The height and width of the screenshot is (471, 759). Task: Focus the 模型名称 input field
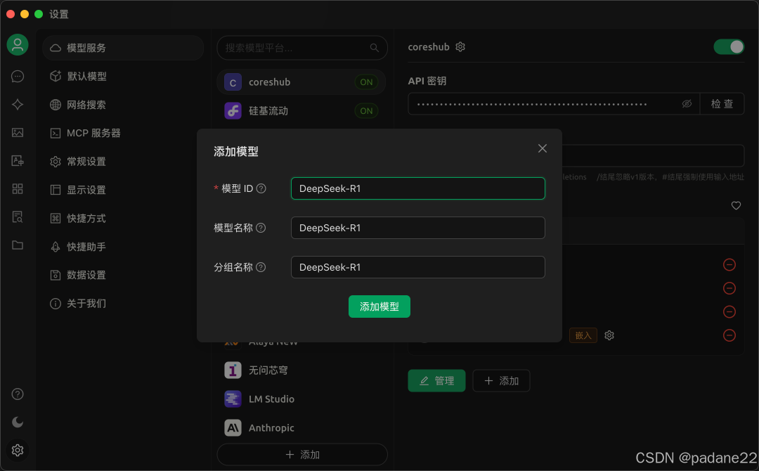pos(417,228)
